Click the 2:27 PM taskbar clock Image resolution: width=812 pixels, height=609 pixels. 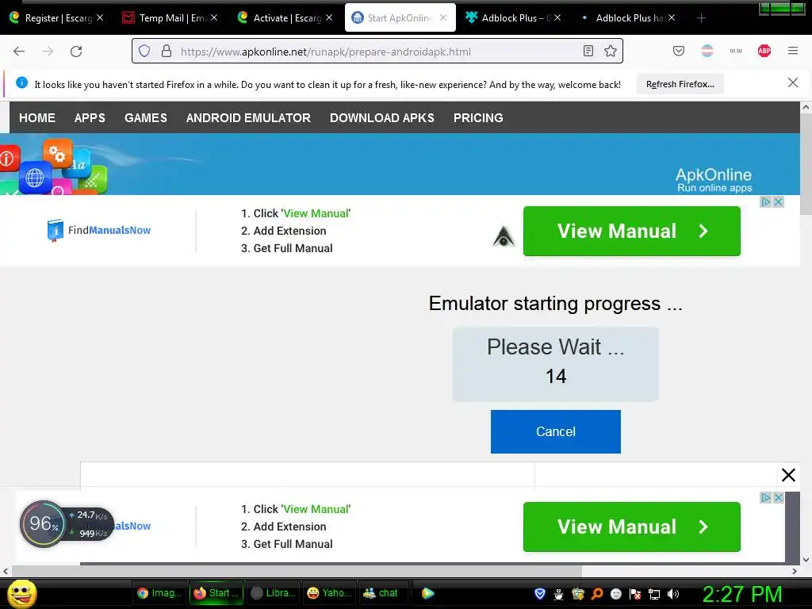click(742, 594)
